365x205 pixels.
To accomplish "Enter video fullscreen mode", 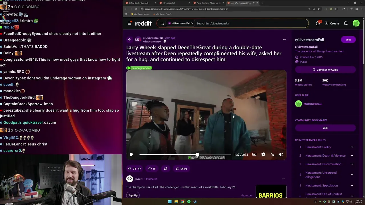I will (272, 154).
